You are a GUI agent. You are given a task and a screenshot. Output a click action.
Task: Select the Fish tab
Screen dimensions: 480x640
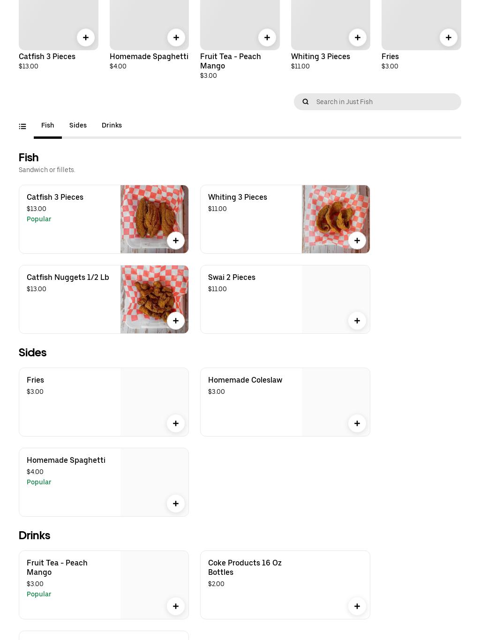[47, 125]
